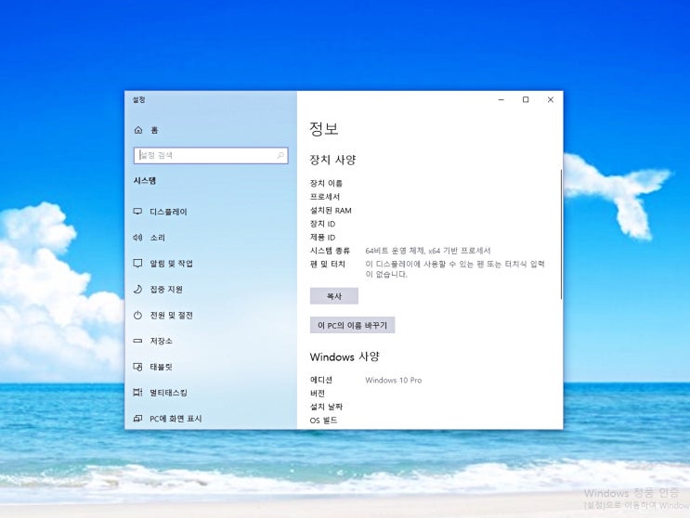Click the home icon in the sidebar

point(138,130)
